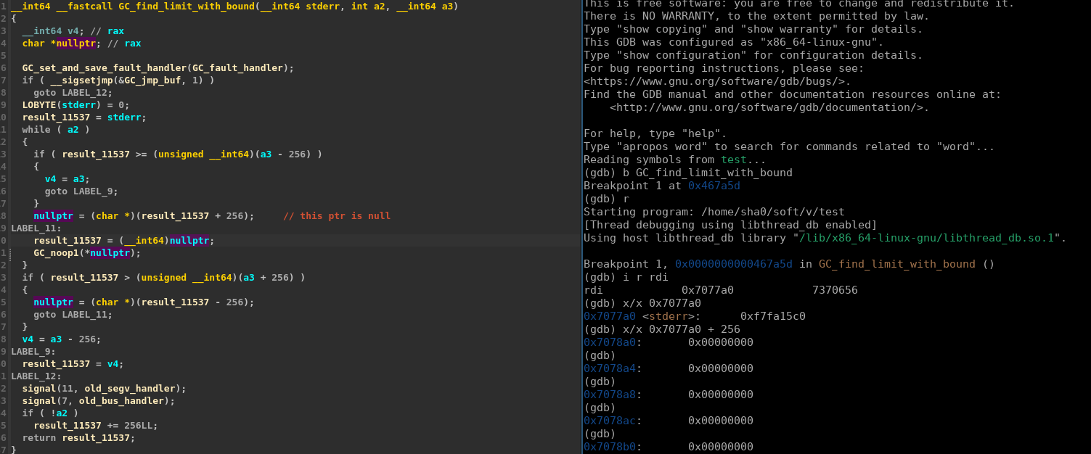The width and height of the screenshot is (1091, 454).
Task: Click the 0x467a5d address in 'Breakpoint 1 at'
Action: point(714,186)
